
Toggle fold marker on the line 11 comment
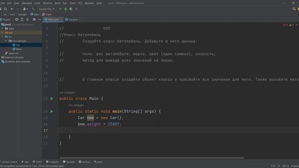(x=57, y=79)
